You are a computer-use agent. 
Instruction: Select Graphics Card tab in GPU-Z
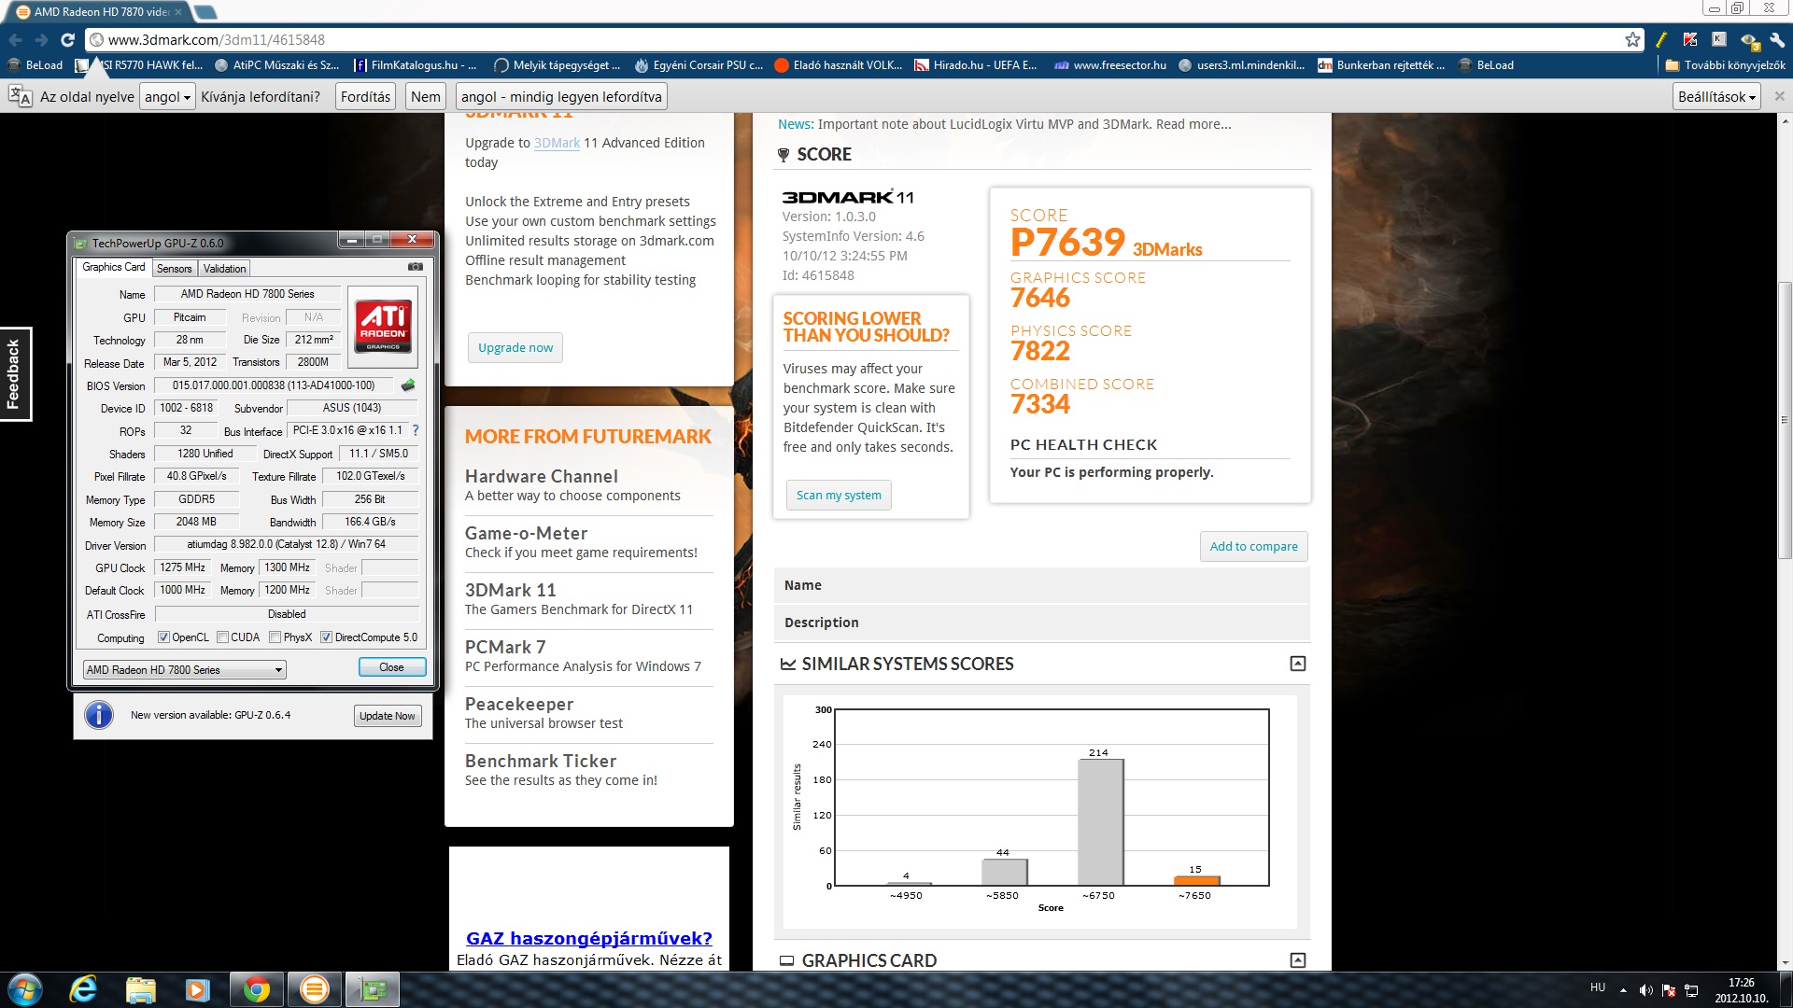(x=113, y=267)
